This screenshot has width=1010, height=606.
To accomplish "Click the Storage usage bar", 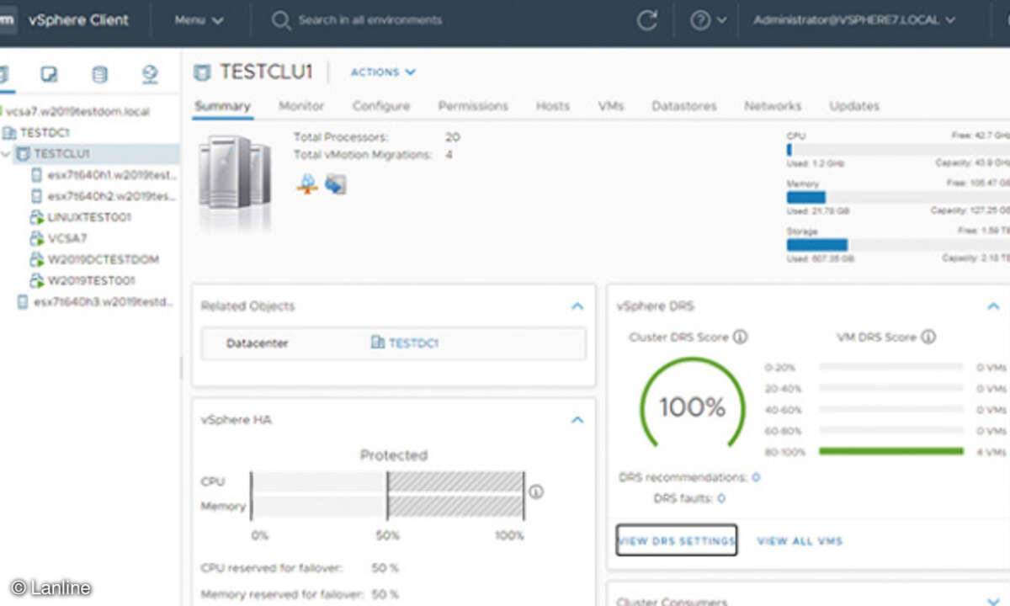I will click(x=898, y=245).
